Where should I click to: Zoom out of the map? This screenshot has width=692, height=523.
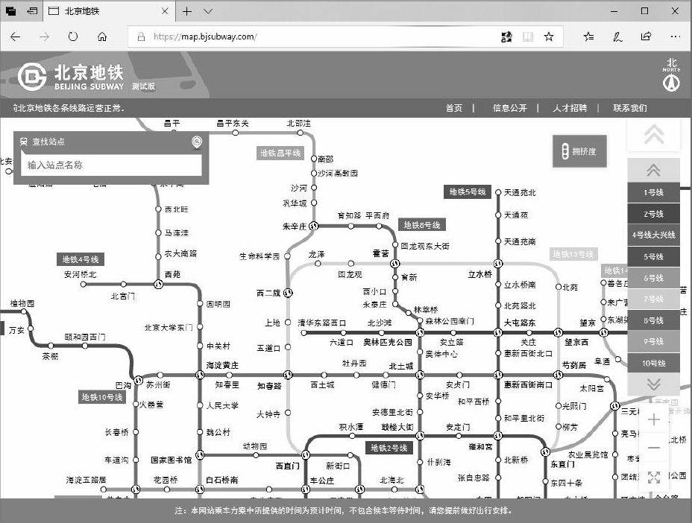(654, 448)
